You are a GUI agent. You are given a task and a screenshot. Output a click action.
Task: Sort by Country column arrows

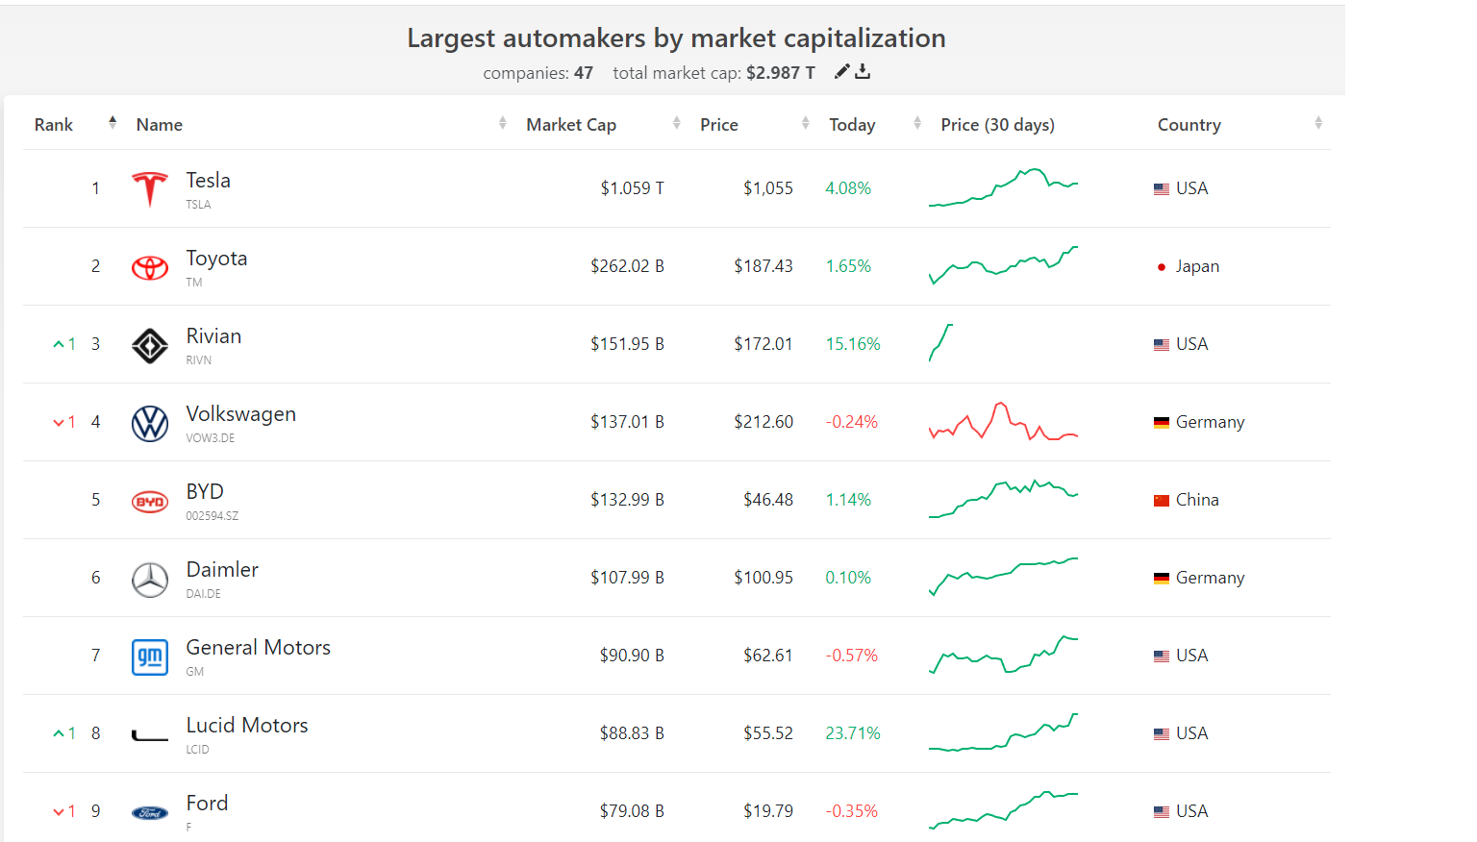tap(1318, 123)
